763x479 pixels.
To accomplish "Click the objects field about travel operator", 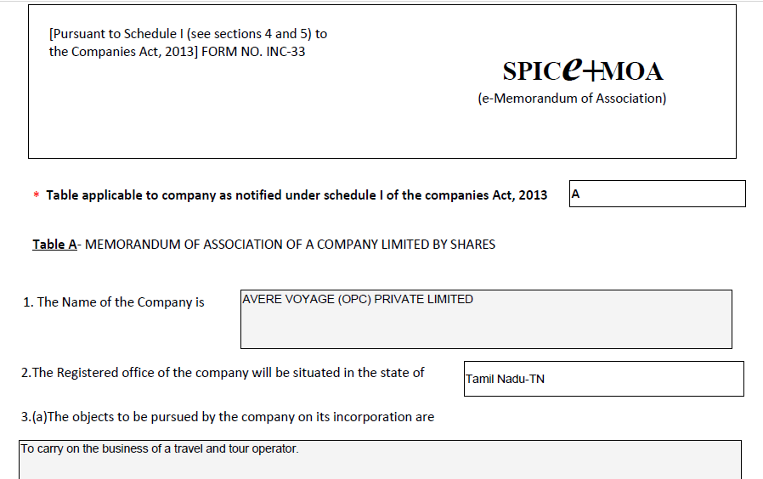I will pos(380,459).
